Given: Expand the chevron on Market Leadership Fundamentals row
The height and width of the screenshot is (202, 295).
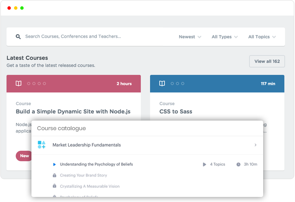Looking at the screenshot, I should tap(255, 145).
